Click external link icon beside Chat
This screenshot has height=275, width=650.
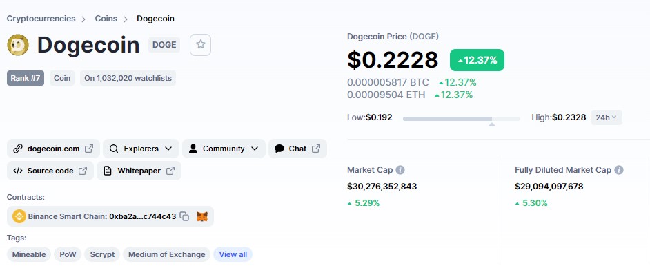click(x=316, y=149)
